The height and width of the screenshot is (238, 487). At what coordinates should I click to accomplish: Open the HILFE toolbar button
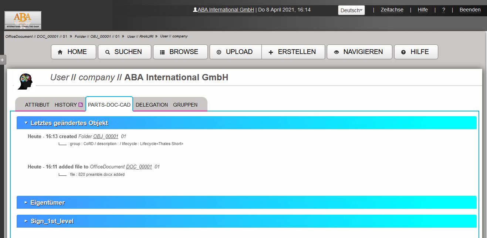[x=416, y=52]
